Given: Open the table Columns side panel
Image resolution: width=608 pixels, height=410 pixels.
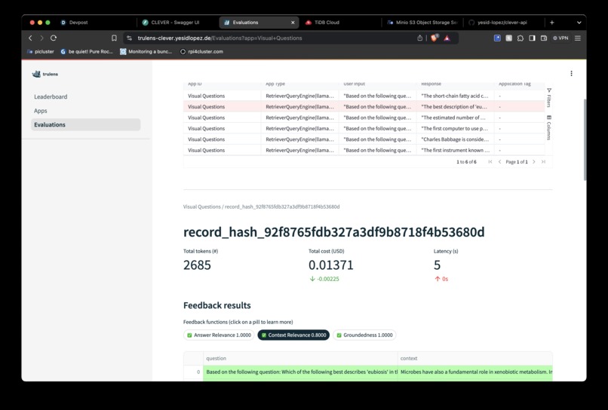Looking at the screenshot, I should [549, 127].
